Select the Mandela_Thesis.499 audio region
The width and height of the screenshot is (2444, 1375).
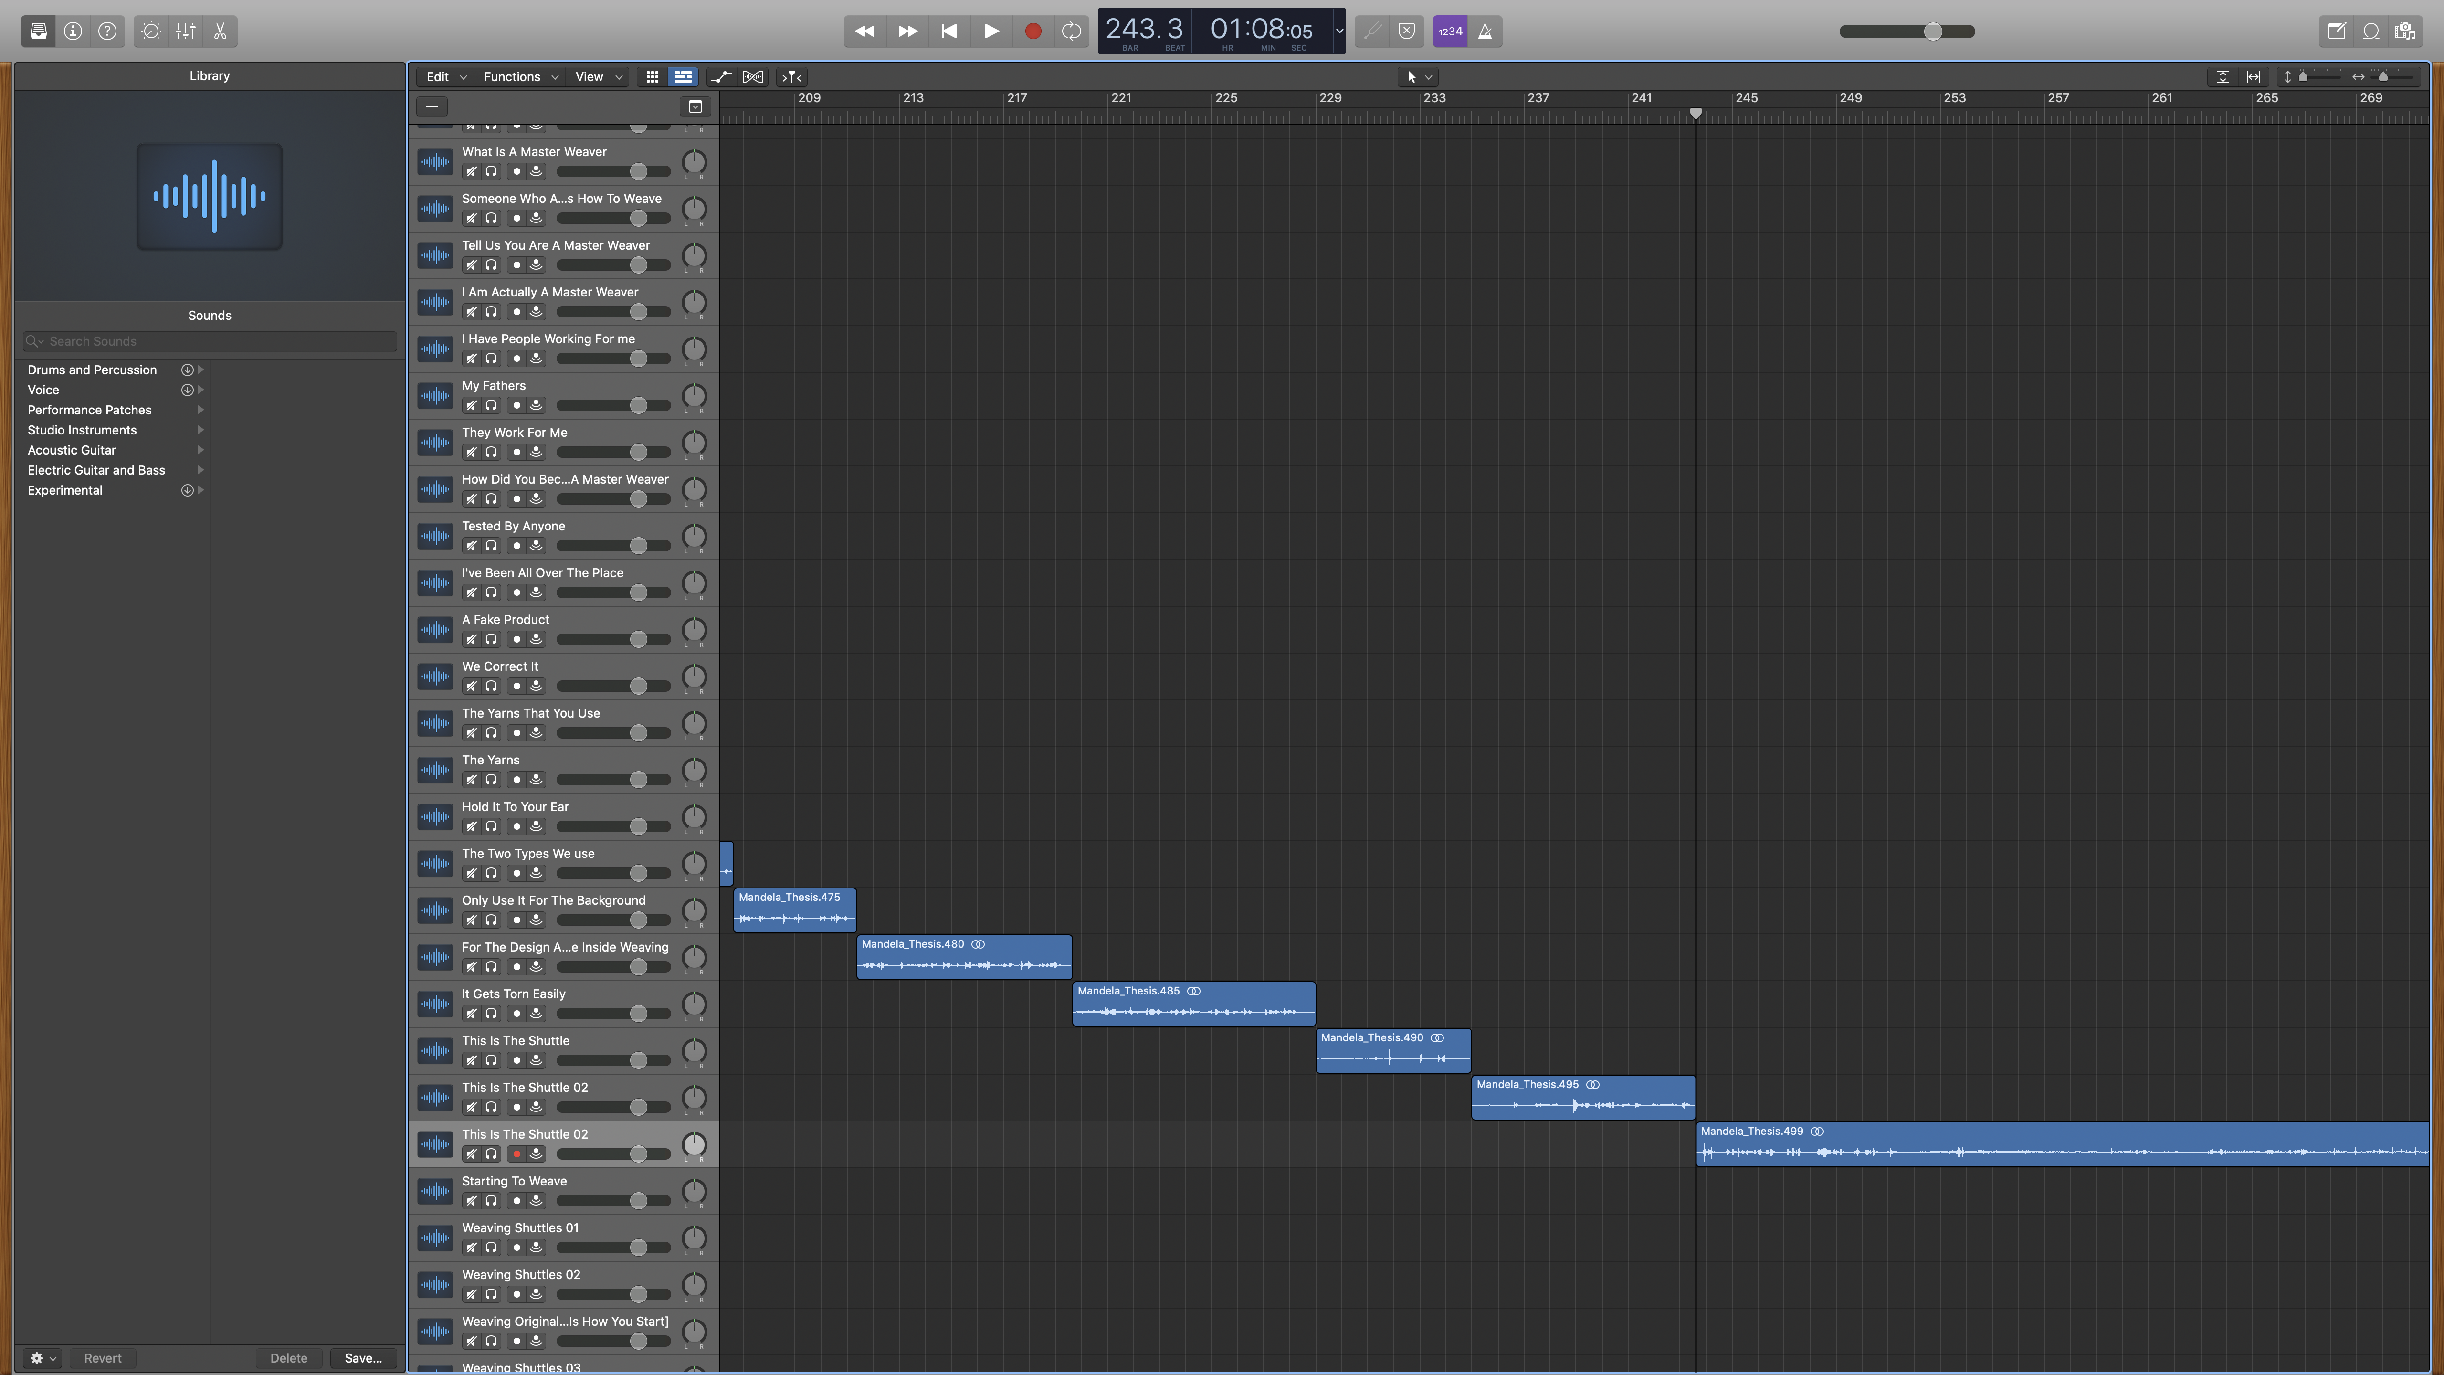(2062, 1144)
